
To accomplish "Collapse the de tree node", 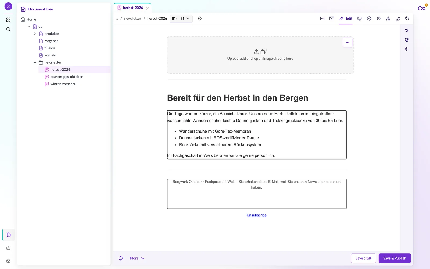I will [29, 27].
